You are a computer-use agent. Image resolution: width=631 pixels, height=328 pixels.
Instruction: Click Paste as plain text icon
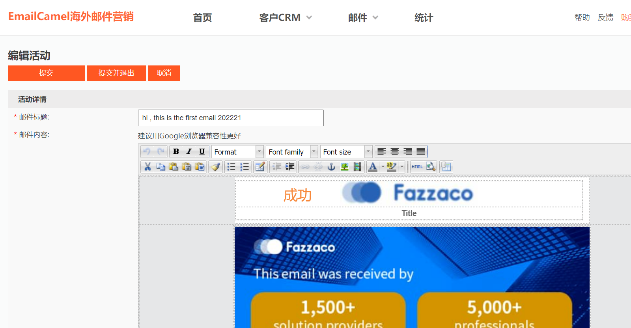pos(187,167)
